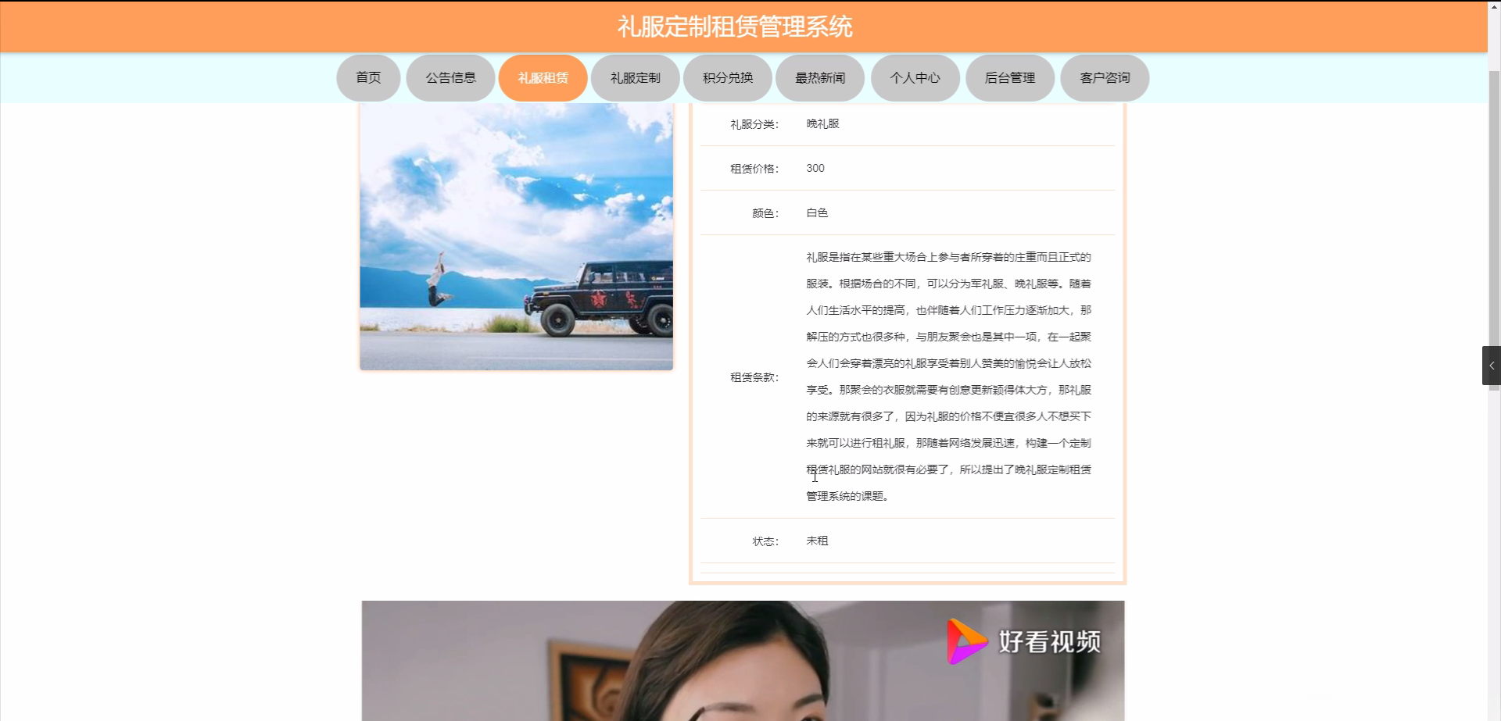Select the 礼服租赁 navigation tab
1501x721 pixels.
coord(543,78)
